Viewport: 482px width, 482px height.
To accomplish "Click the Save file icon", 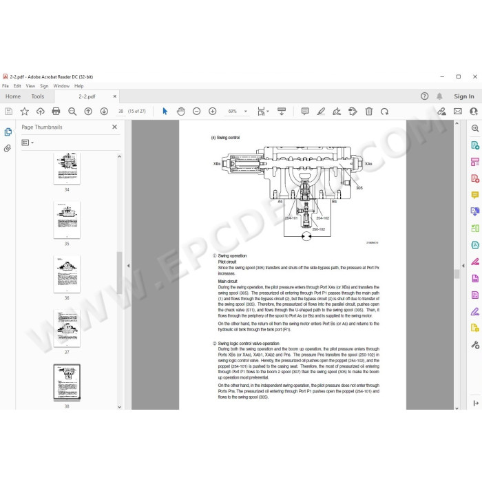I will coord(8,112).
